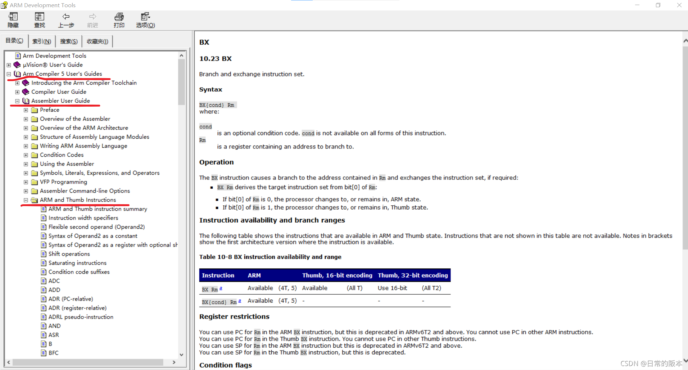Click the ARM and Thumb Instructions open folder icon
This screenshot has height=370, width=688.
35,200
